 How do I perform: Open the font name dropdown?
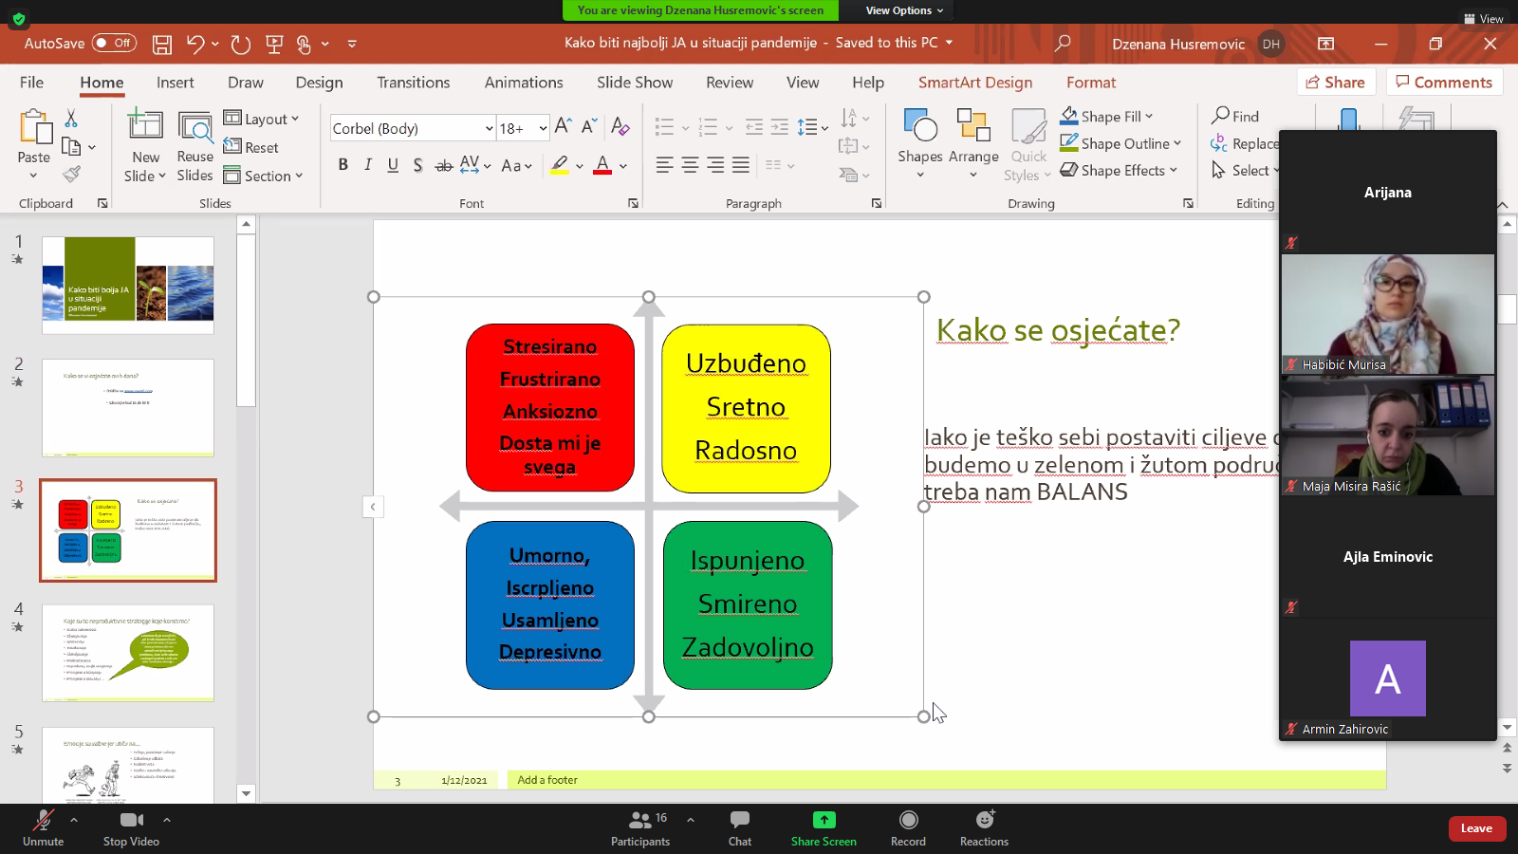pyautogui.click(x=489, y=128)
